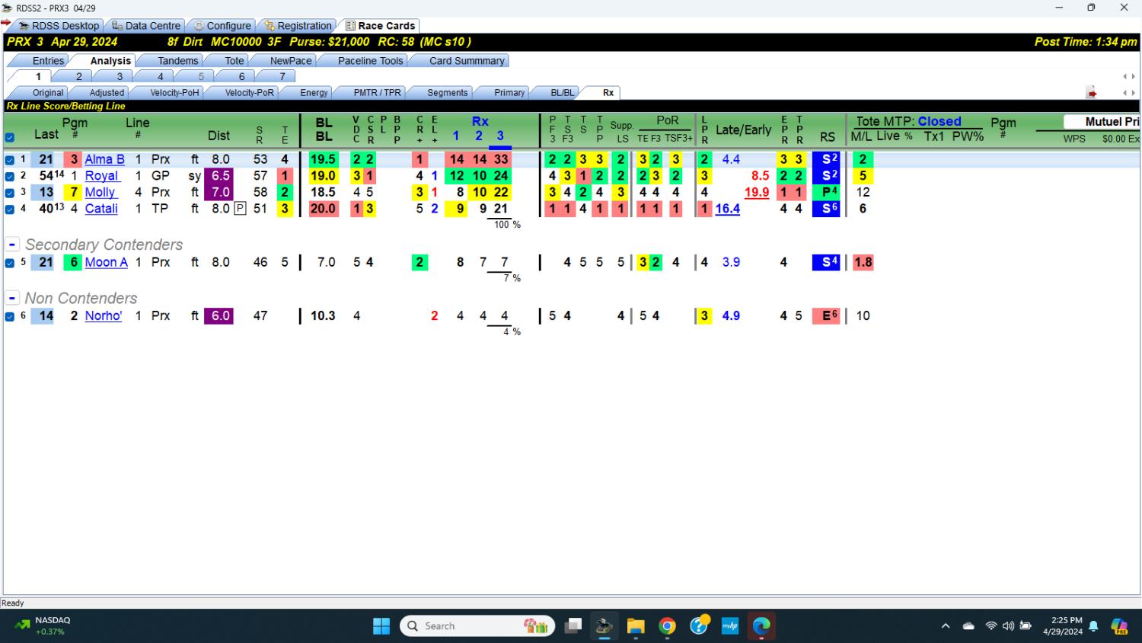1142x643 pixels.
Task: Click the Moon A horse link
Action: point(106,262)
